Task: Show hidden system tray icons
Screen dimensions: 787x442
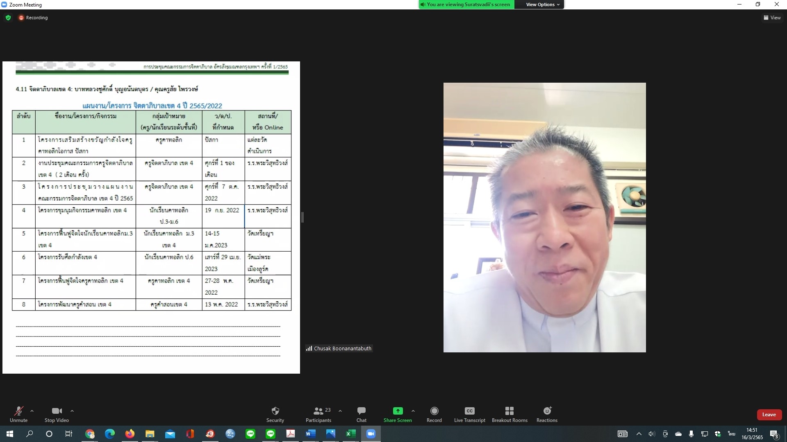Action: (x=639, y=434)
